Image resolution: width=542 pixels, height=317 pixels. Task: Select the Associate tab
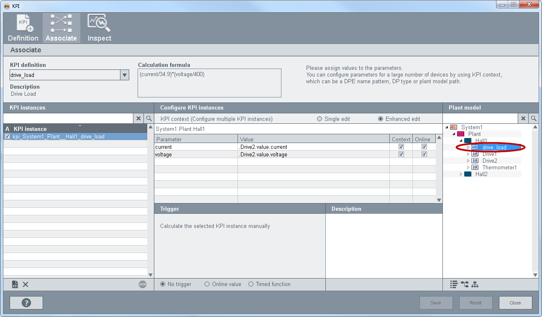coord(61,28)
